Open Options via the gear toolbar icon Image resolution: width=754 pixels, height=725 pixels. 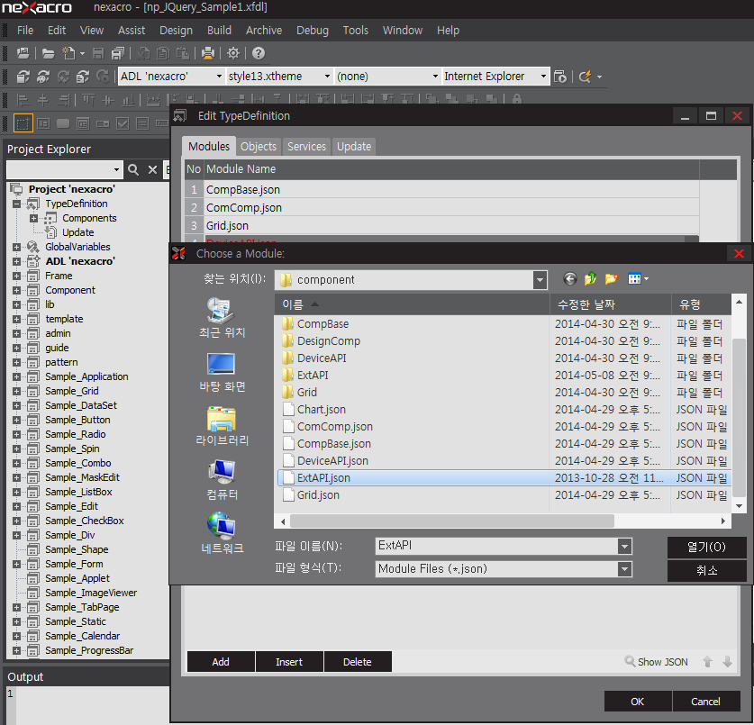[233, 53]
